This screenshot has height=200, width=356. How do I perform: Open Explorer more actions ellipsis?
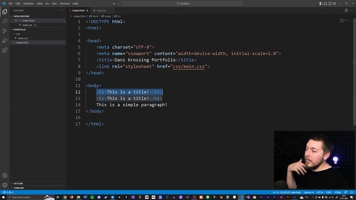pyautogui.click(x=62, y=11)
